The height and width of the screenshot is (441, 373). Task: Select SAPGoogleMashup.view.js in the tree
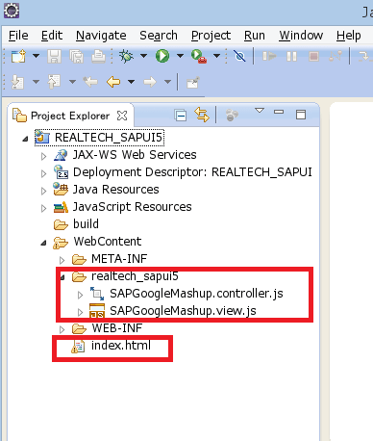(x=183, y=311)
